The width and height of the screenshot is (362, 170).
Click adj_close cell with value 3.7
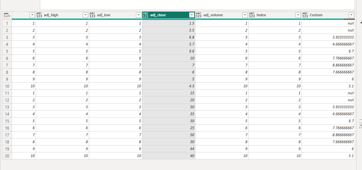[169, 44]
